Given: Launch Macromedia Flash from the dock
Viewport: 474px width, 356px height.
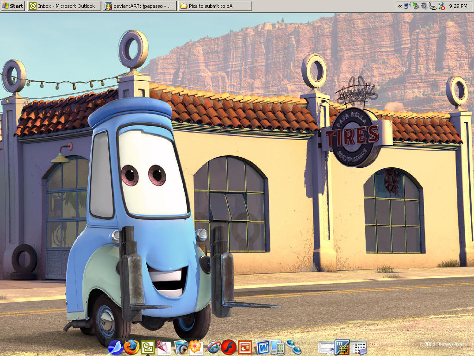Looking at the screenshot, I should click(229, 347).
